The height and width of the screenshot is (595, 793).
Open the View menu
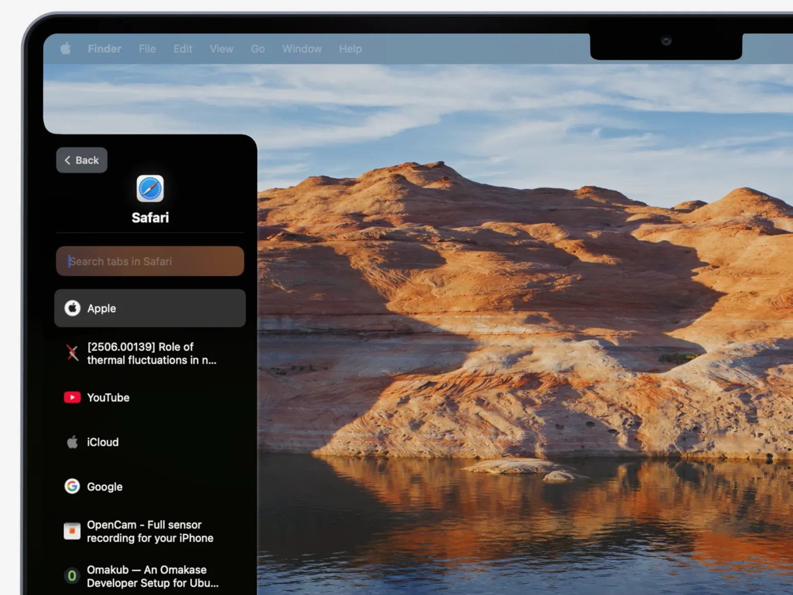point(222,49)
